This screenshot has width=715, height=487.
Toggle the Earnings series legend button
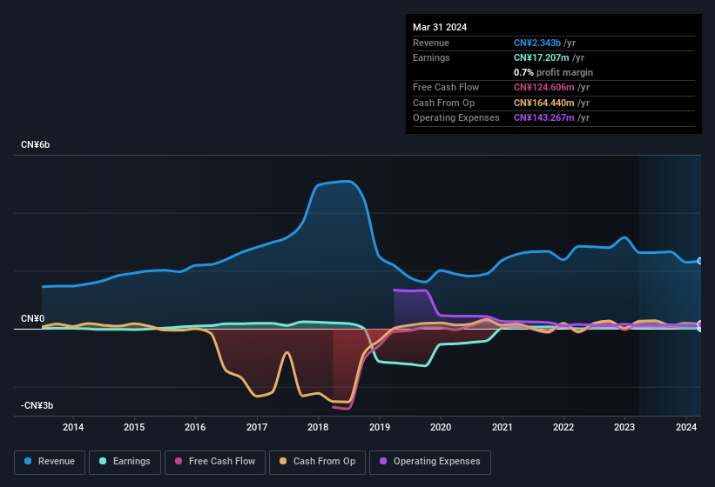tap(125, 462)
